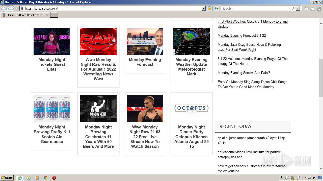Go forward with the browser Forward arrow
Image resolution: width=323 pixels, height=181 pixels.
point(11,9)
